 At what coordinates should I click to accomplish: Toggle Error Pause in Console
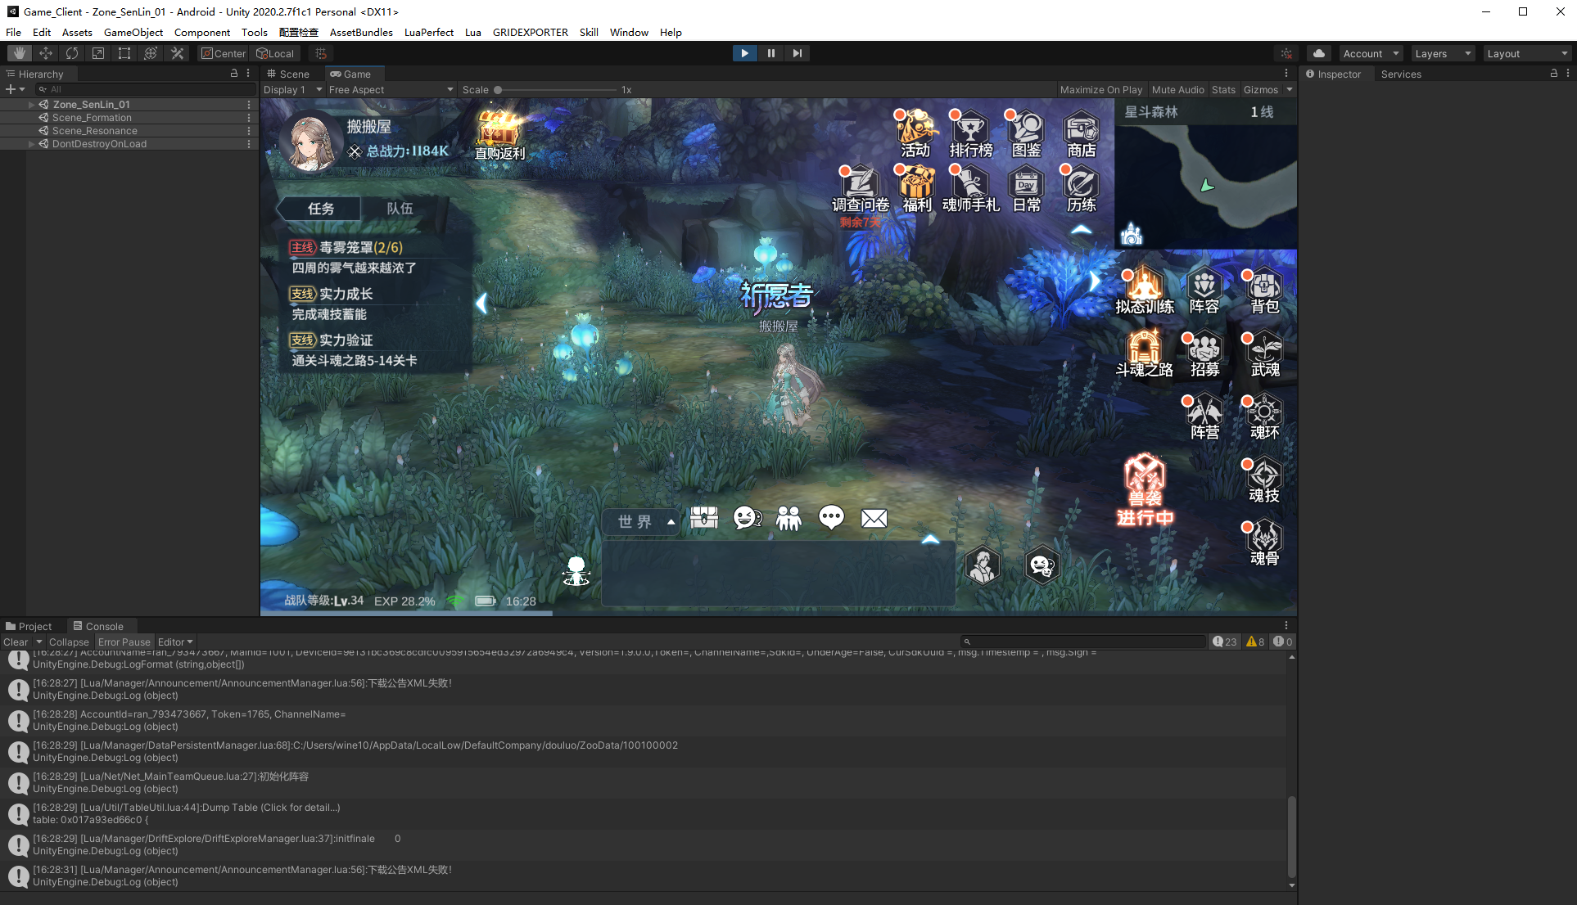(x=124, y=642)
